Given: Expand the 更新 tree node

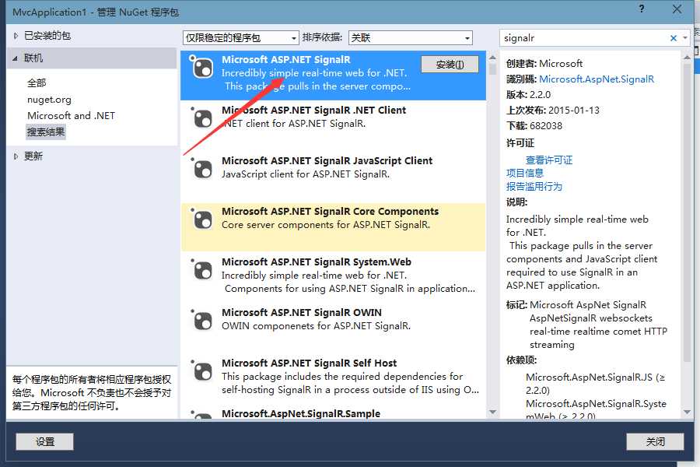Looking at the screenshot, I should 16,156.
